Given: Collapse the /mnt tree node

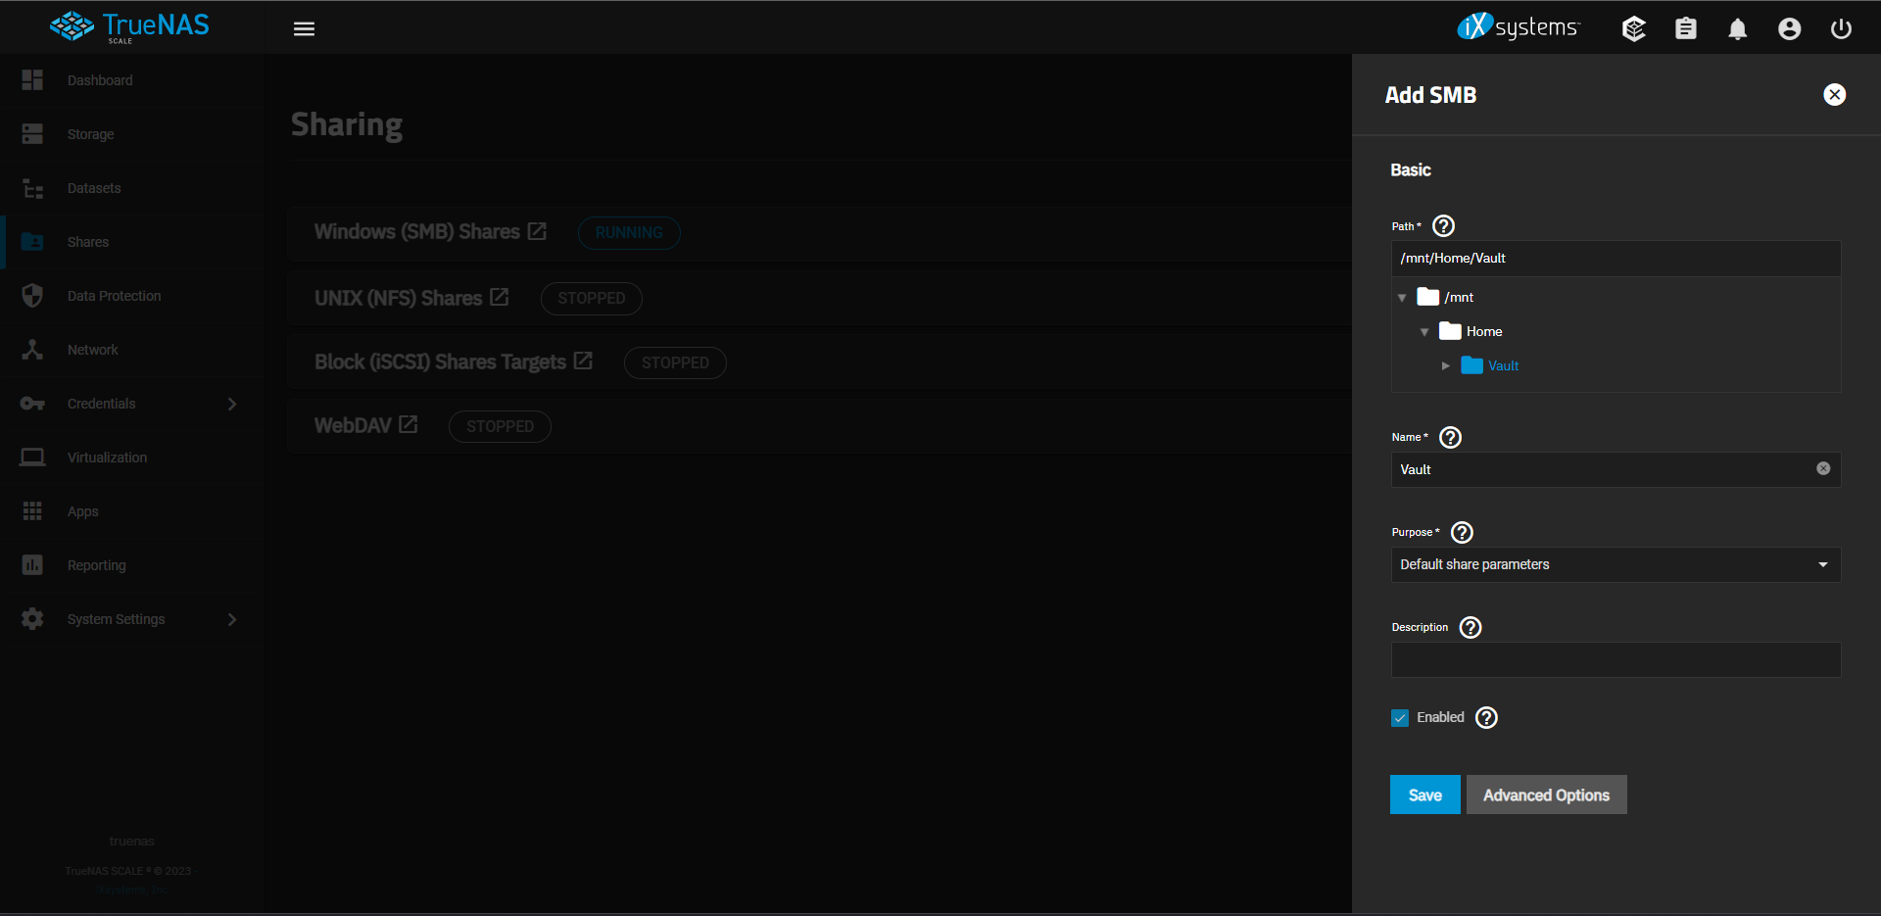Looking at the screenshot, I should [1402, 298].
